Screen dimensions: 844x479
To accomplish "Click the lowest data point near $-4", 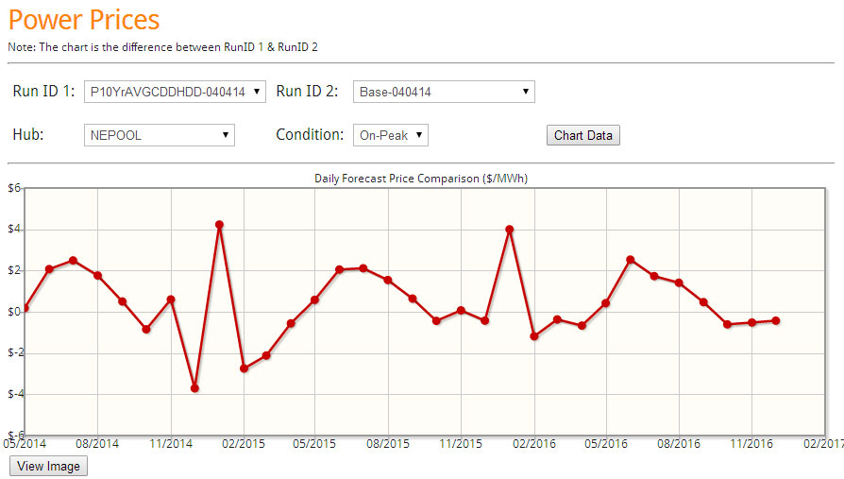I will [x=194, y=388].
